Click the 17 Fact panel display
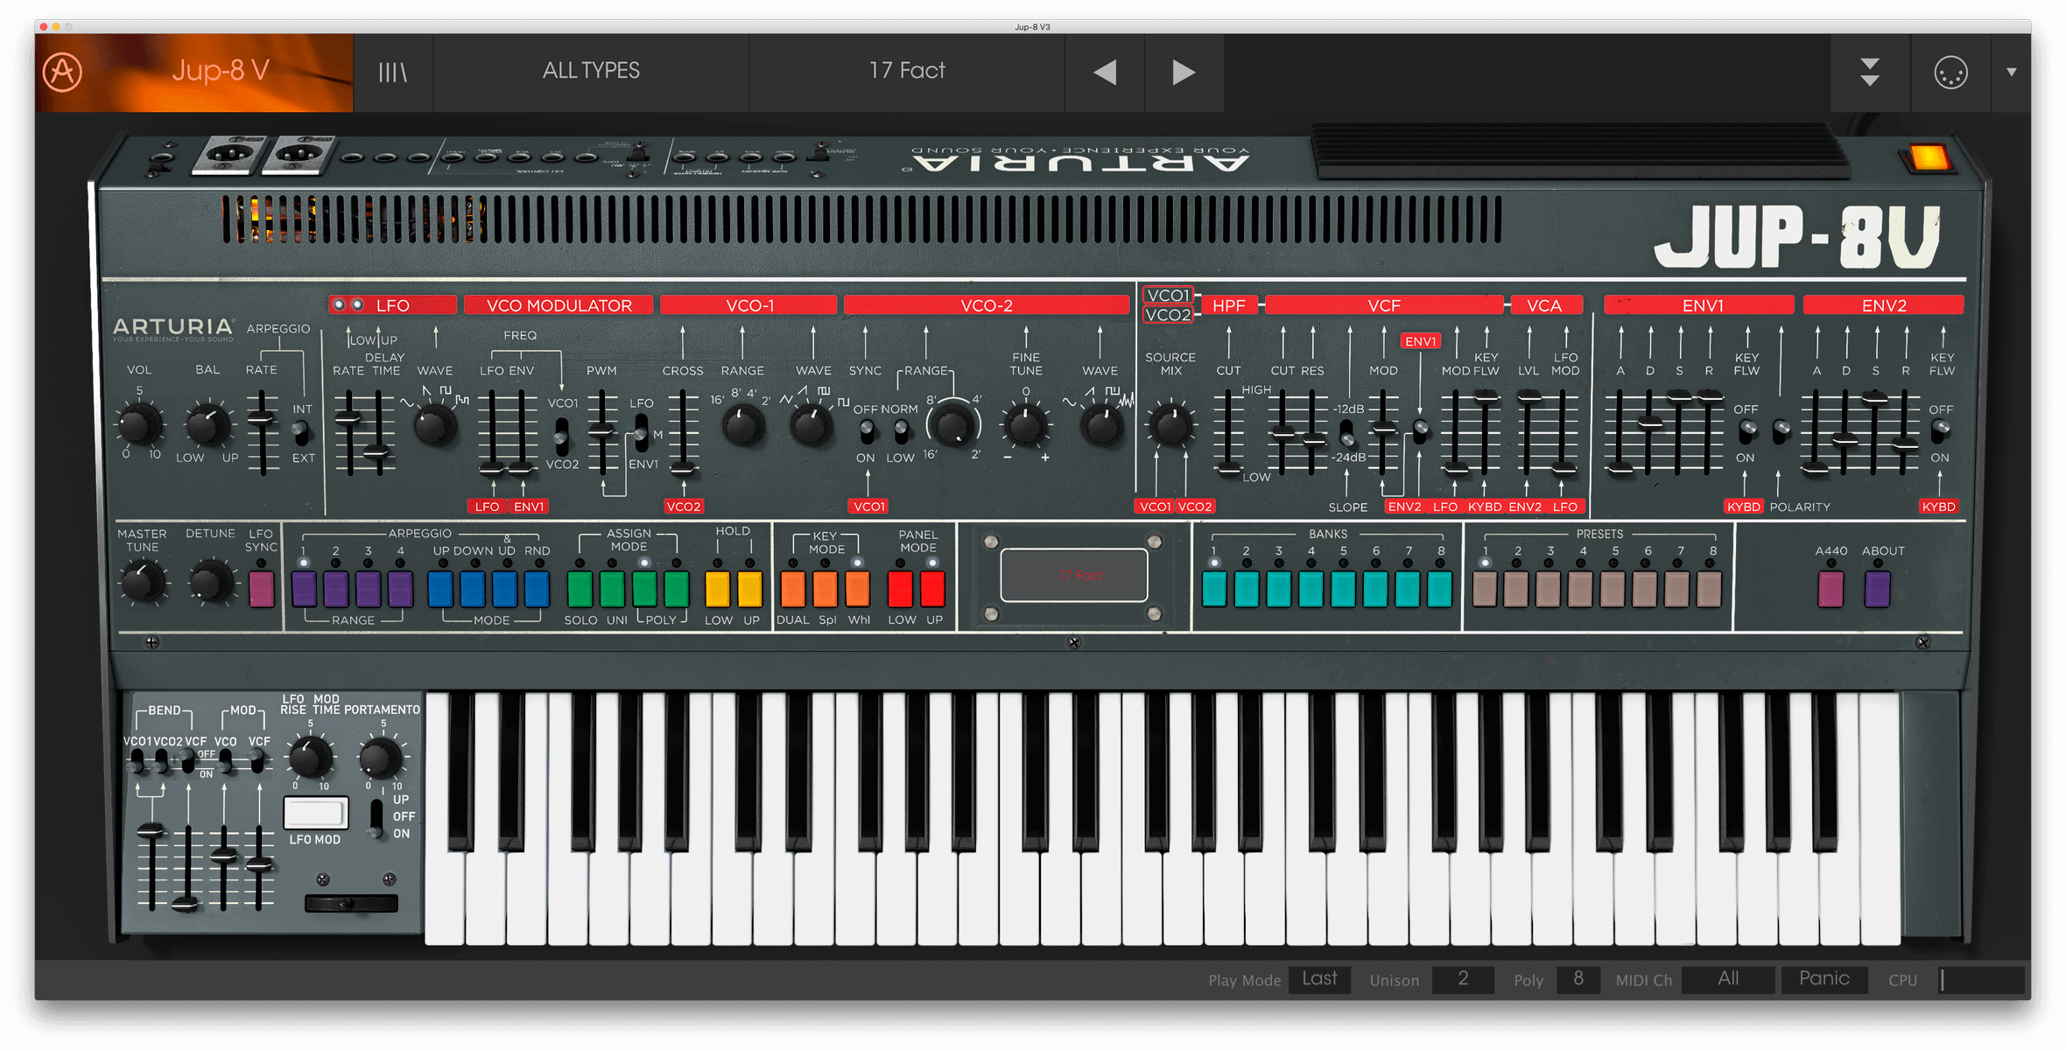This screenshot has width=2066, height=1050. point(1074,575)
